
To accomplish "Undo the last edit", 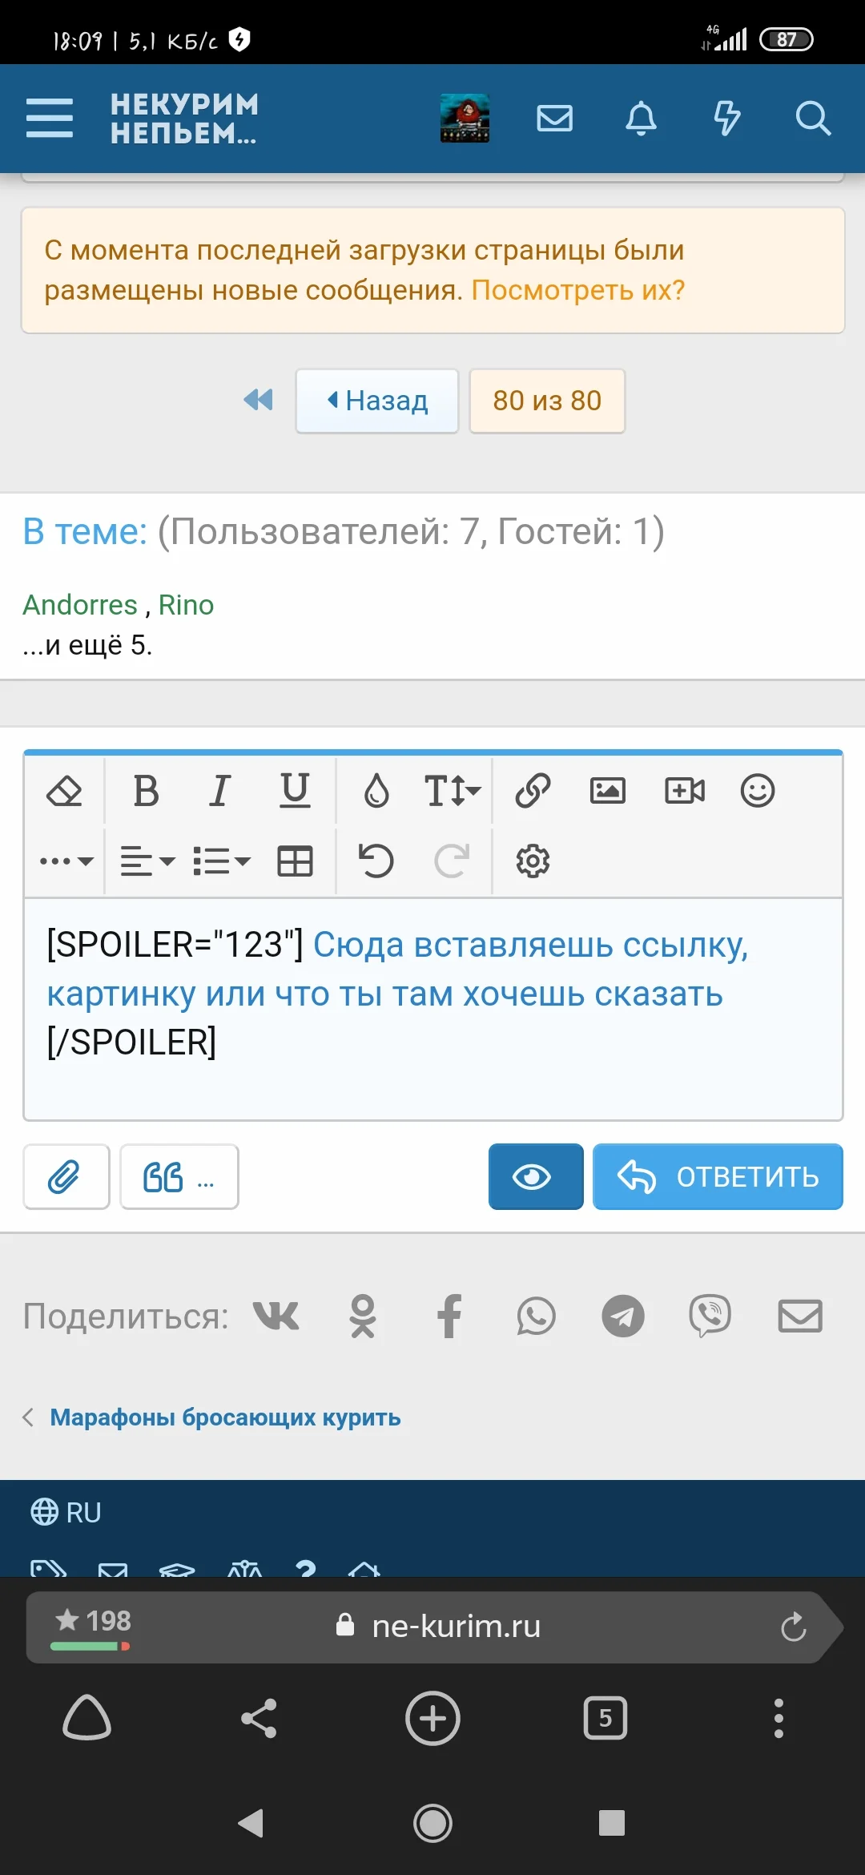I will (376, 860).
